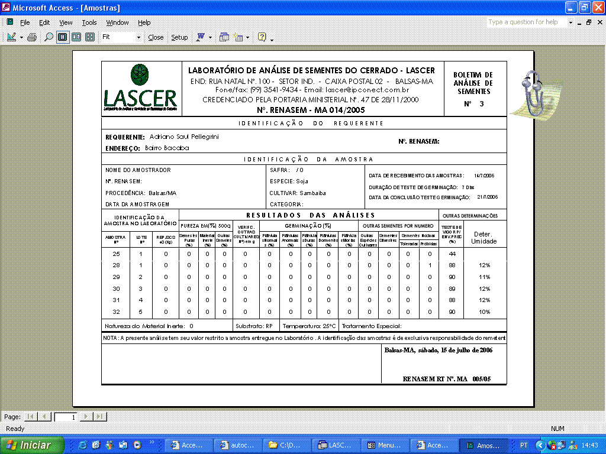
Task: Select One Page preview mode
Action: [x=63, y=37]
